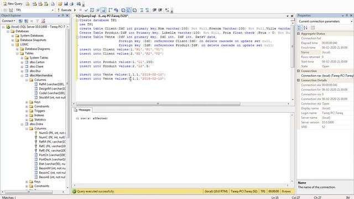Open the Activity Monitor toolbar icon
This screenshot has height=199, width=354.
pos(79,4)
